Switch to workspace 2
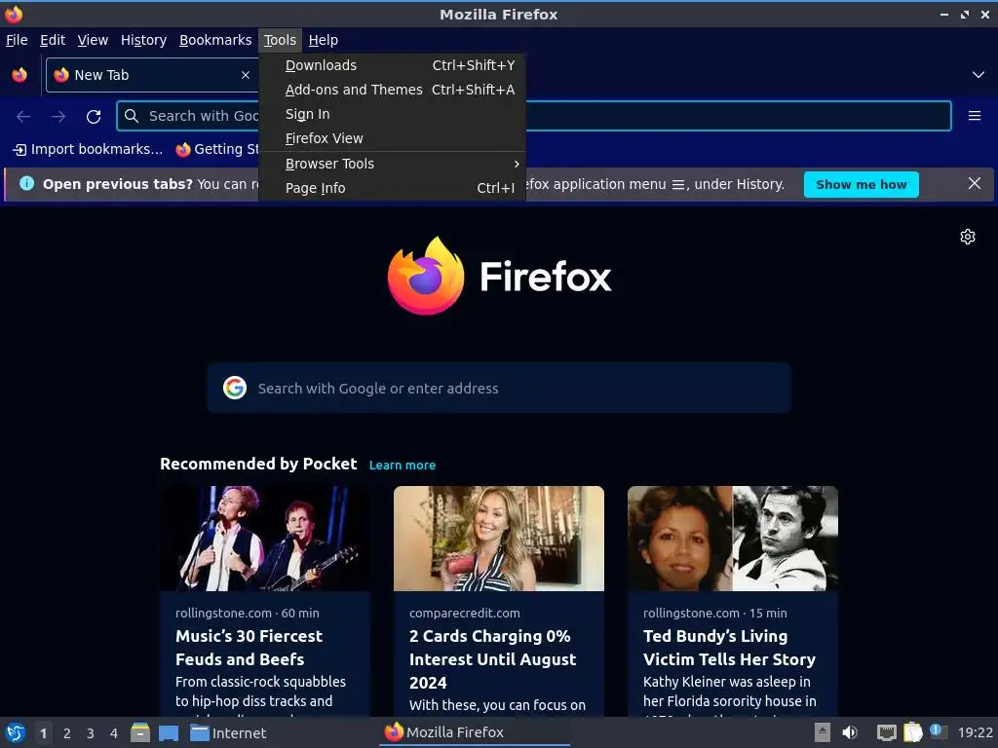The image size is (998, 748). [x=67, y=733]
